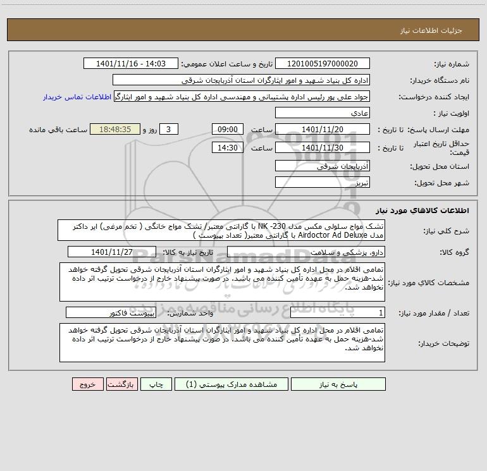Click the 'توضیحات خریدار:' label
487x471 pixels.
pyautogui.click(x=443, y=343)
